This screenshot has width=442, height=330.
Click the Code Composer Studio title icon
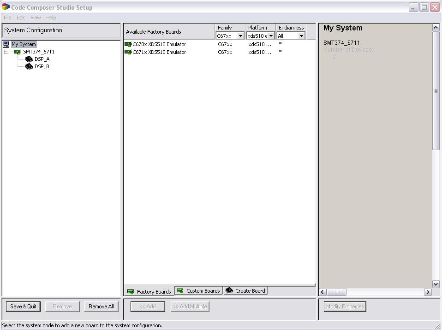pyautogui.click(x=6, y=7)
